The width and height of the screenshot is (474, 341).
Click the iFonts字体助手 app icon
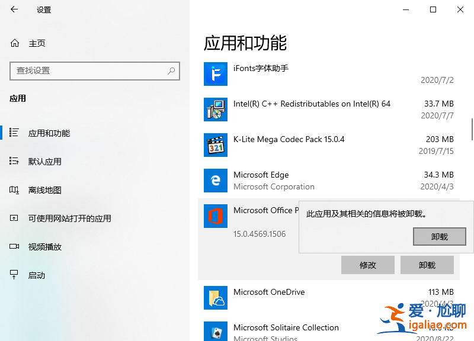[215, 74]
